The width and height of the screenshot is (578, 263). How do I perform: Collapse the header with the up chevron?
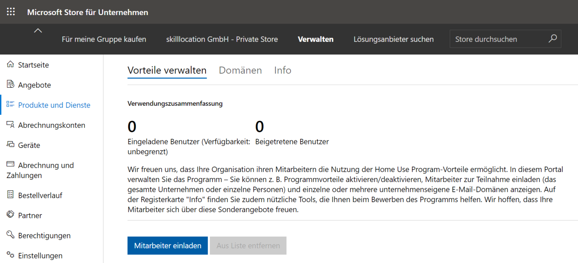[38, 30]
